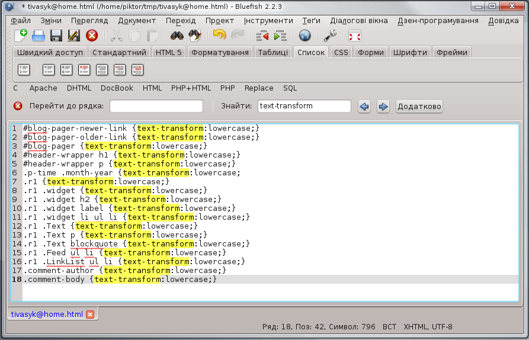Select the tivasyk@home.html document tab
The image size is (529, 340).
[47, 315]
